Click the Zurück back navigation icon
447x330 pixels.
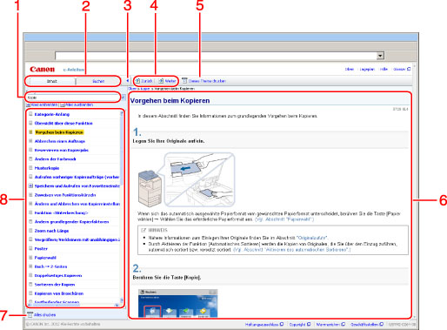137,81
